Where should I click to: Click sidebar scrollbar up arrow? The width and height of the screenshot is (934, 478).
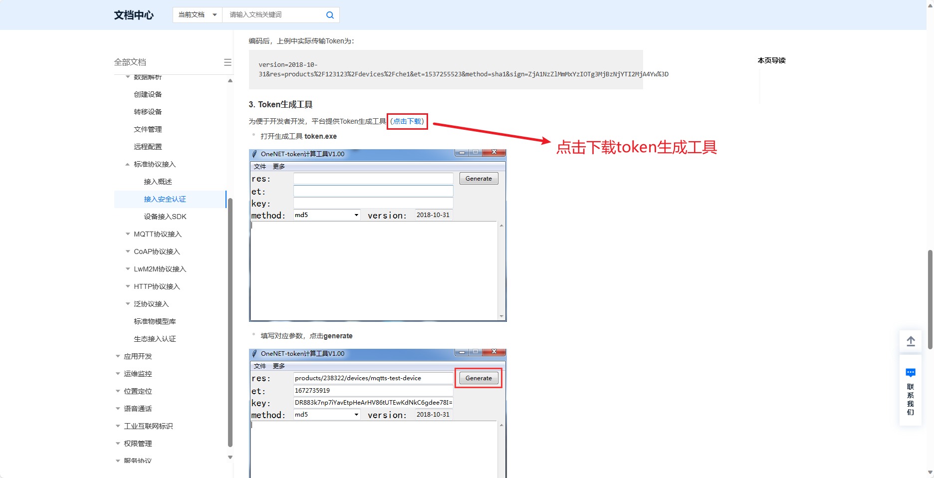pyautogui.click(x=230, y=81)
